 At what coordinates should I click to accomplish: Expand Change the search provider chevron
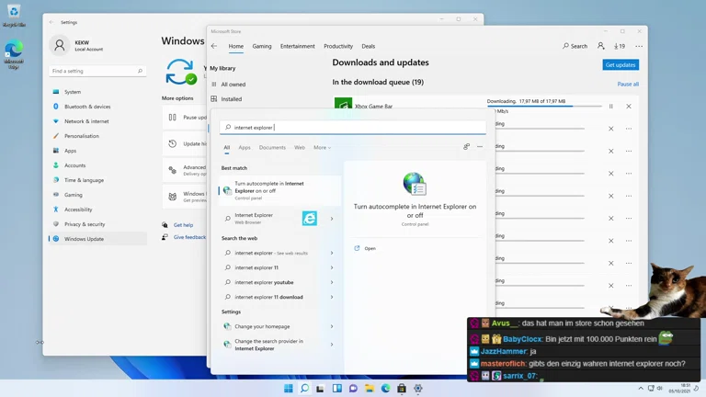[332, 345]
